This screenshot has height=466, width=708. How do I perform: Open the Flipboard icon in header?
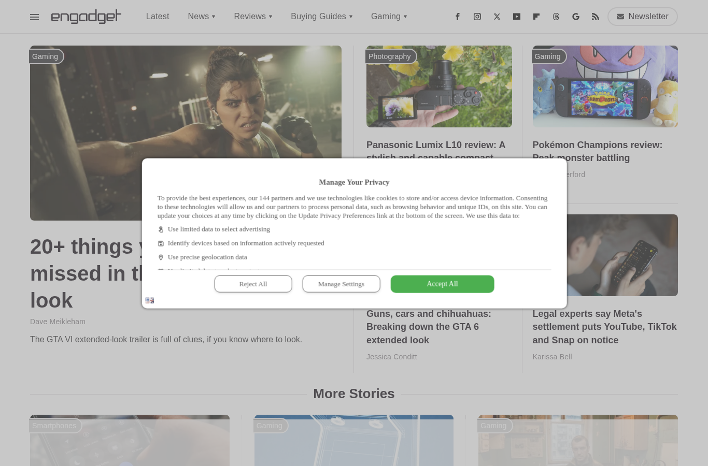[536, 17]
